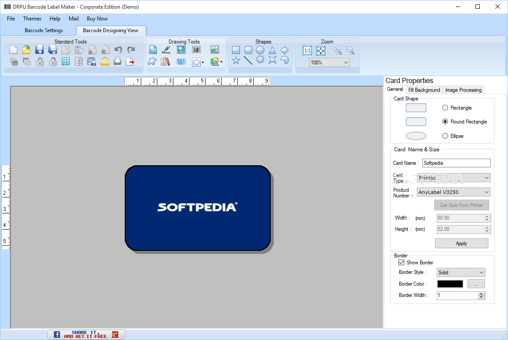Open the Border Style Solid dropdown
The image size is (508, 340).
tap(461, 273)
